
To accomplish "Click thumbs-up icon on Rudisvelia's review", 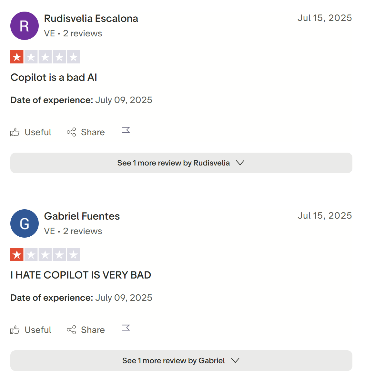I will coord(15,132).
